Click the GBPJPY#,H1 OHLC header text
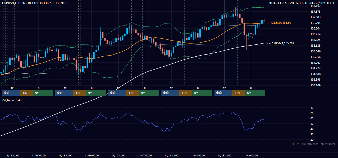This screenshot has width=338, height=158. (x=34, y=3)
